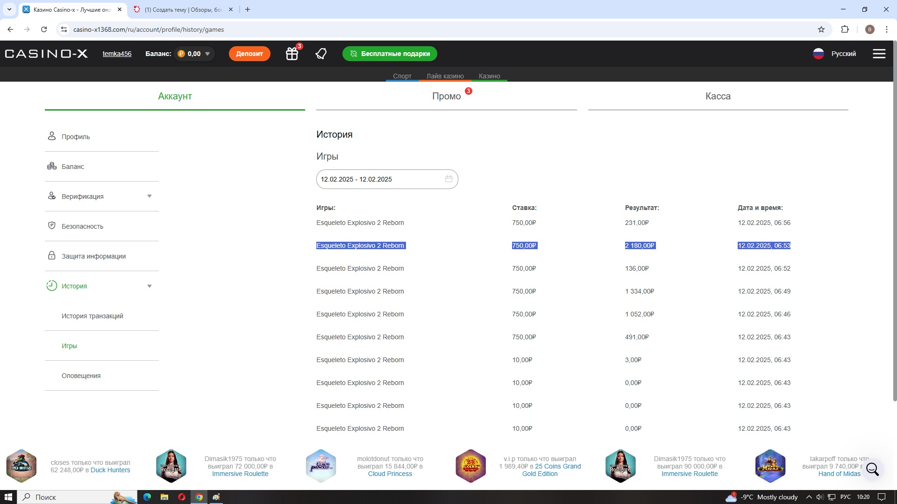Click the Casino-X logo
The image size is (897, 504).
46,54
